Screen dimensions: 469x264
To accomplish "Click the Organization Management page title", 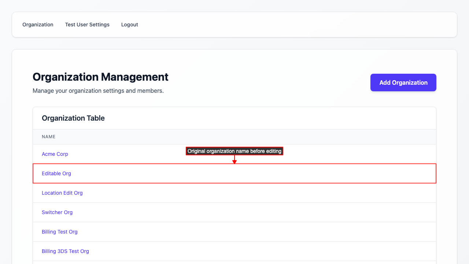I will tap(100, 77).
